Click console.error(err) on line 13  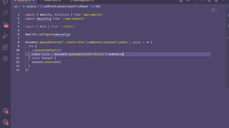(47, 62)
